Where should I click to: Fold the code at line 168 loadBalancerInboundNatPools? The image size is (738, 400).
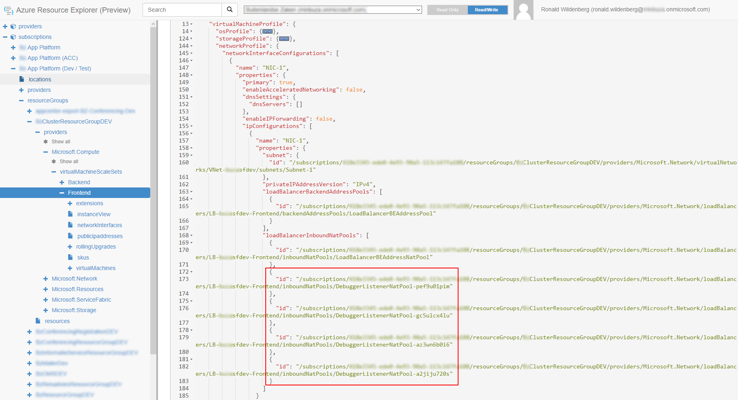(x=192, y=235)
